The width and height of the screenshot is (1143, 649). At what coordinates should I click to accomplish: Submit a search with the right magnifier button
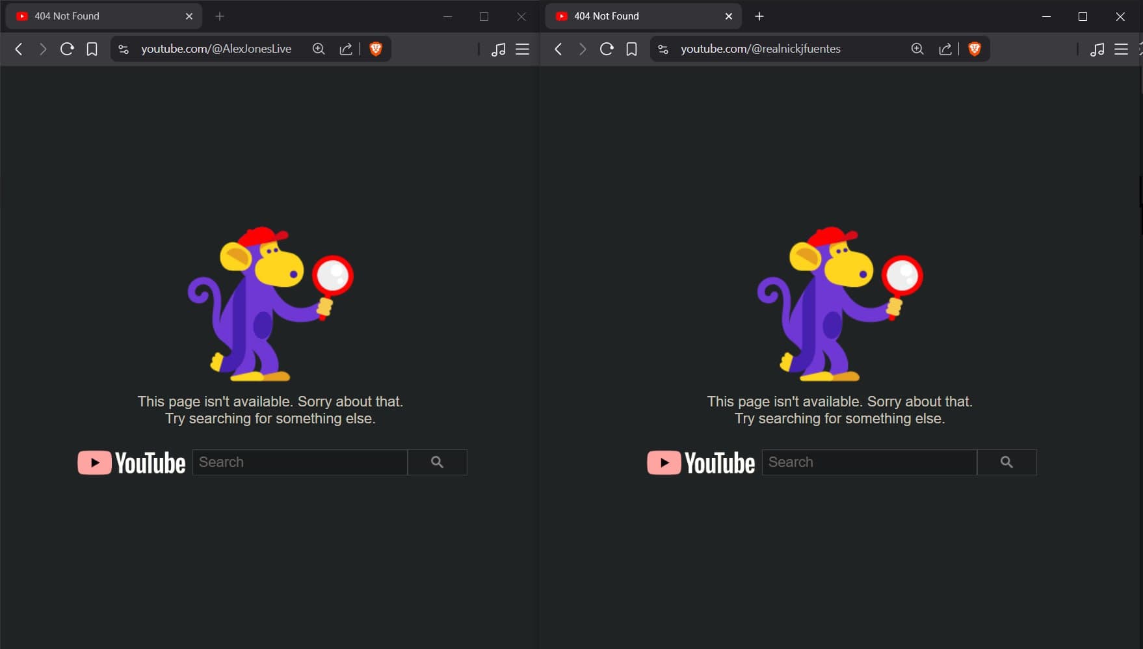point(1006,462)
